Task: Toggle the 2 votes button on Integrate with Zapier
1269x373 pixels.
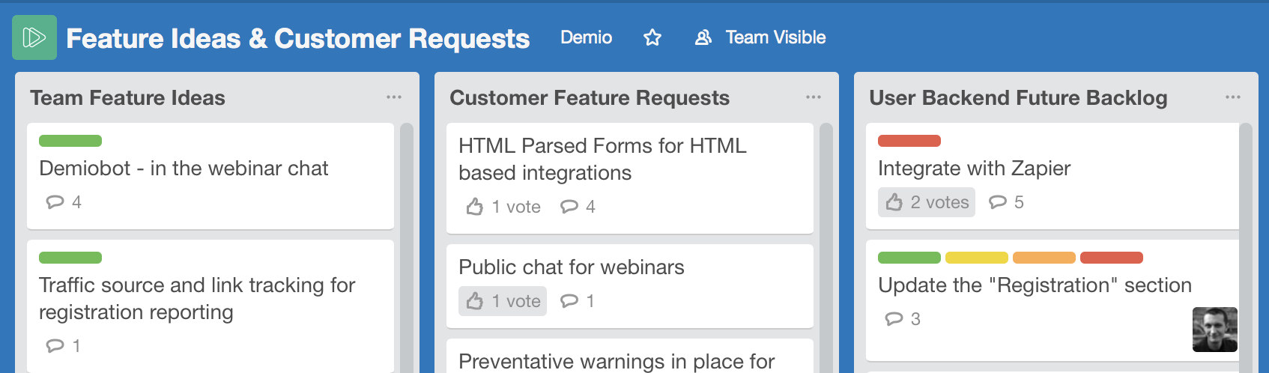Action: [x=927, y=202]
